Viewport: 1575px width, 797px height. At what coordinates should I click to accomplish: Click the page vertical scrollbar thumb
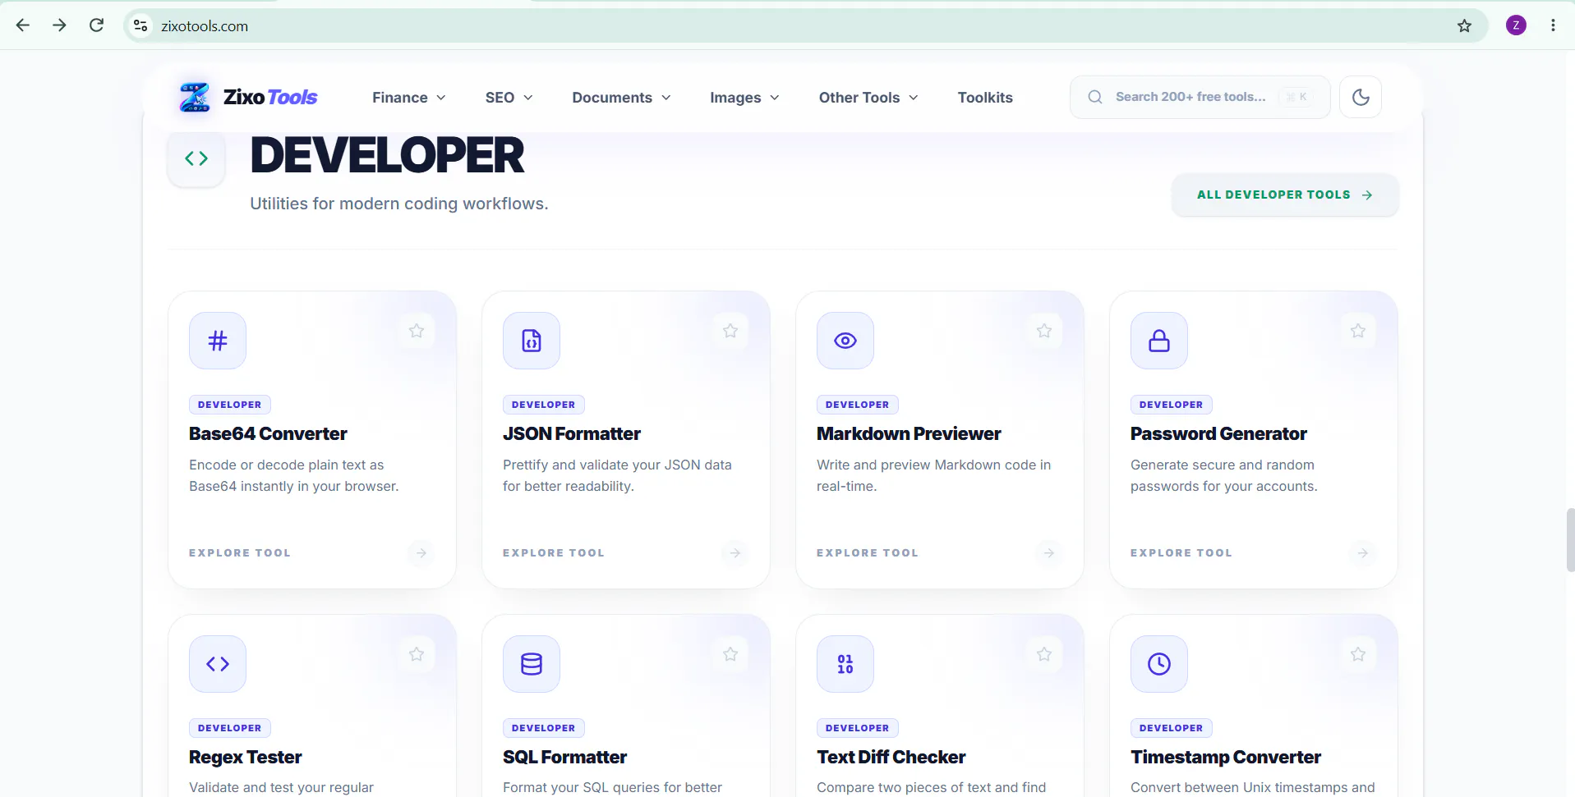[1570, 539]
